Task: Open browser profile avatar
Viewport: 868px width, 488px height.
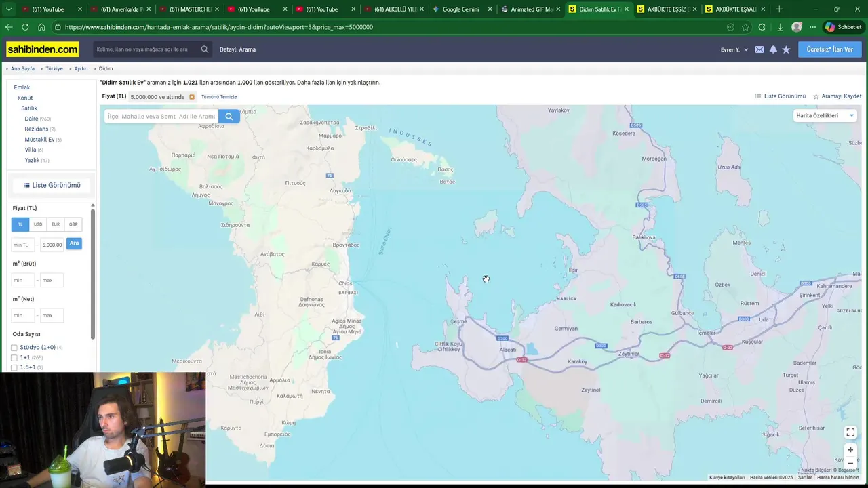Action: pos(797,27)
